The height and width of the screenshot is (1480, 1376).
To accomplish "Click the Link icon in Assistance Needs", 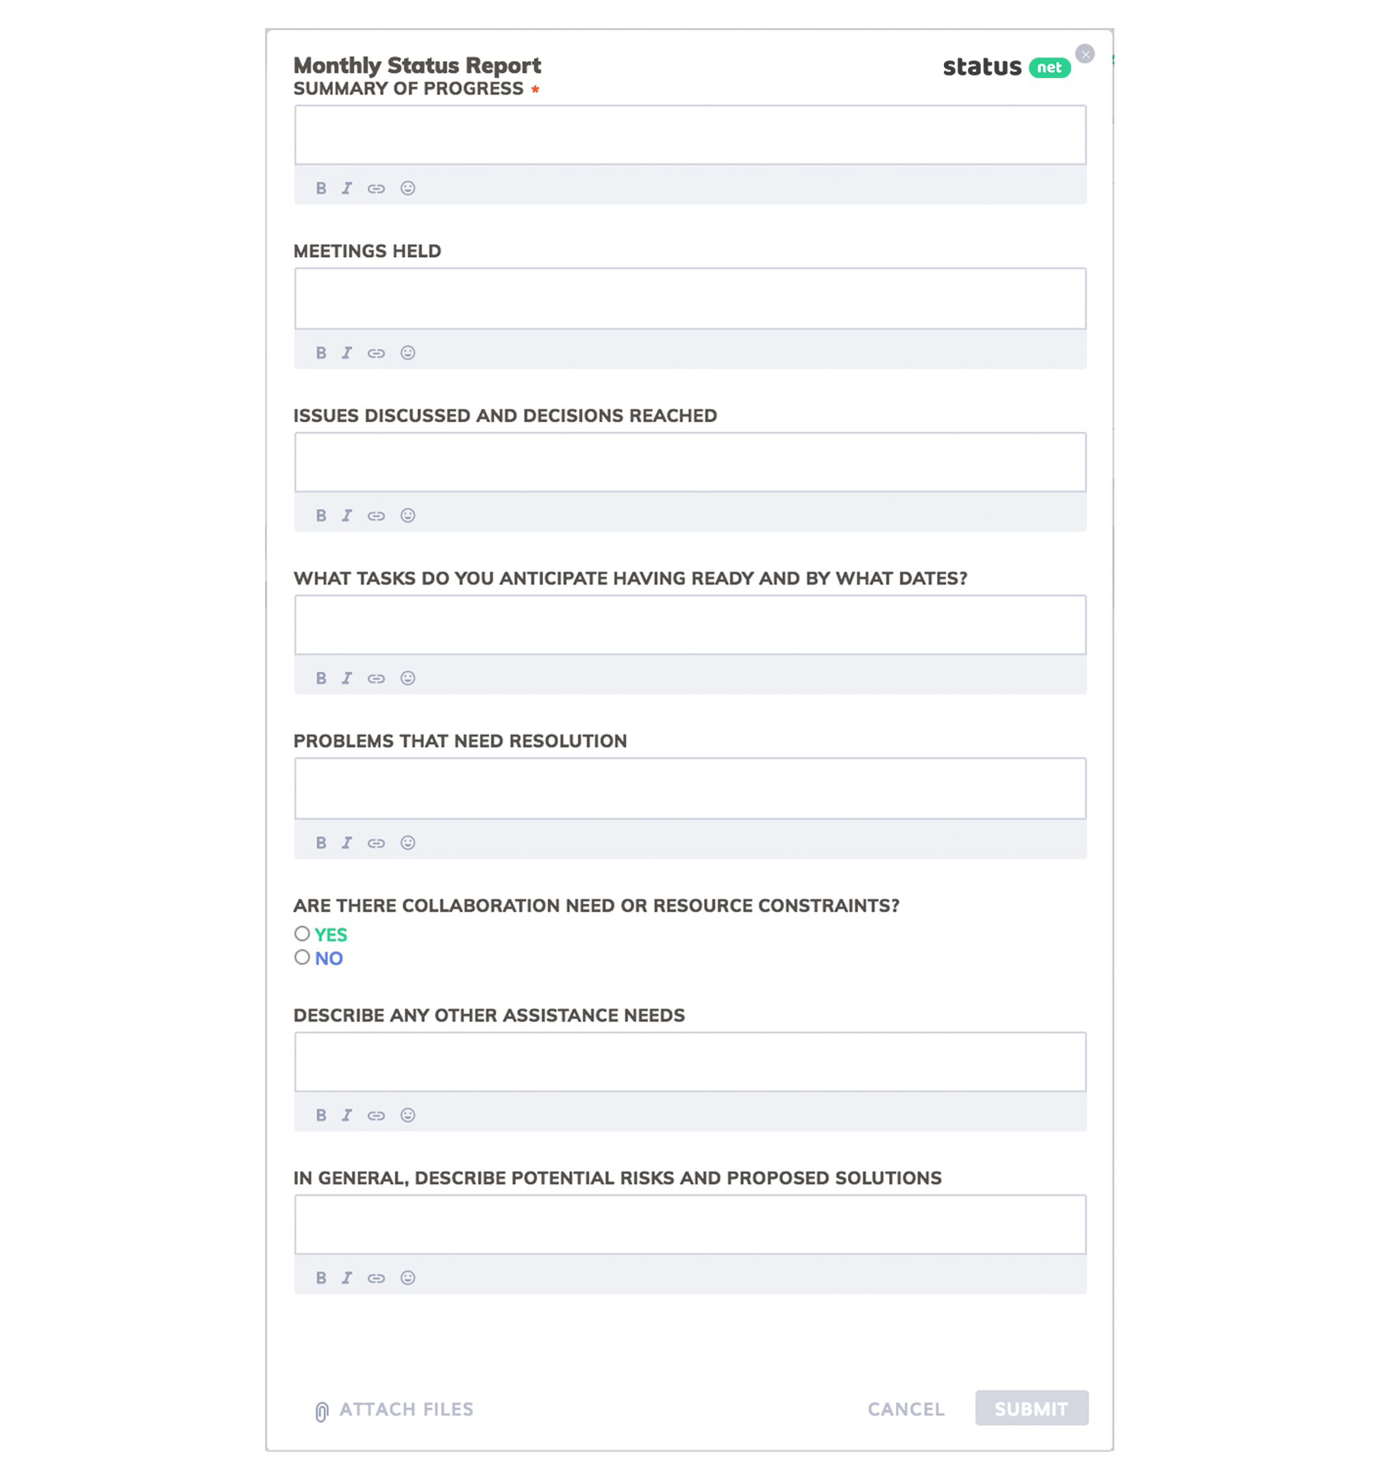I will pyautogui.click(x=376, y=1115).
